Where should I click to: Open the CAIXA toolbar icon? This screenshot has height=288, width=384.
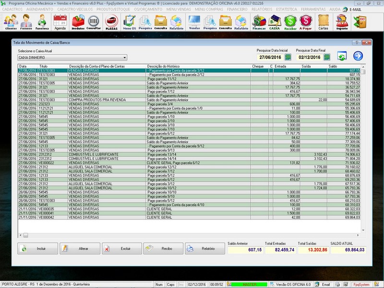[x=275, y=22]
